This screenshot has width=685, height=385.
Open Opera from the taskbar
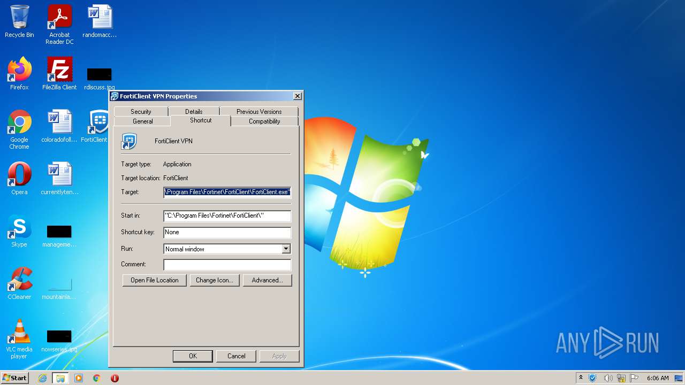point(115,378)
